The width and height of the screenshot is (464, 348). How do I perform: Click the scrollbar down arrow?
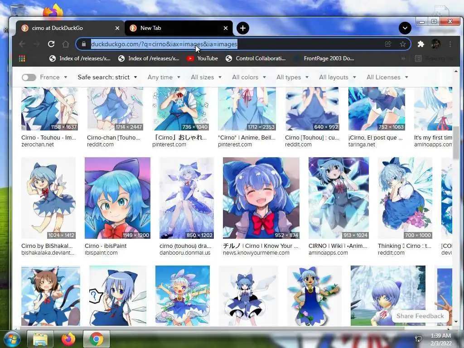pos(456,322)
